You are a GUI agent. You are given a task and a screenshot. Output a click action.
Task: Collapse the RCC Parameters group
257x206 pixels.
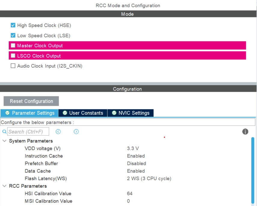point(5,186)
